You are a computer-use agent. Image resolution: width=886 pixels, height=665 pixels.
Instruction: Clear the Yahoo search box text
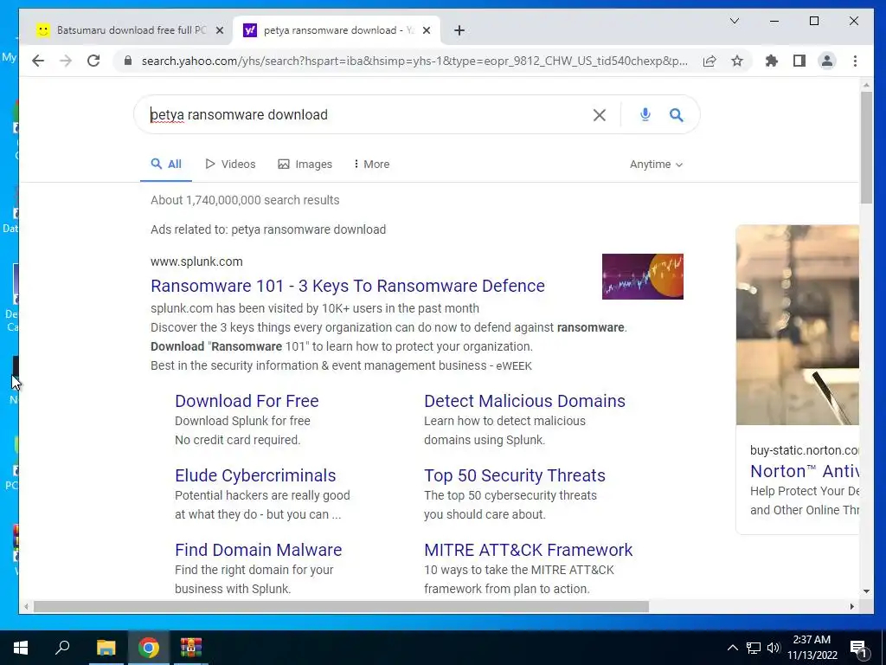click(600, 115)
